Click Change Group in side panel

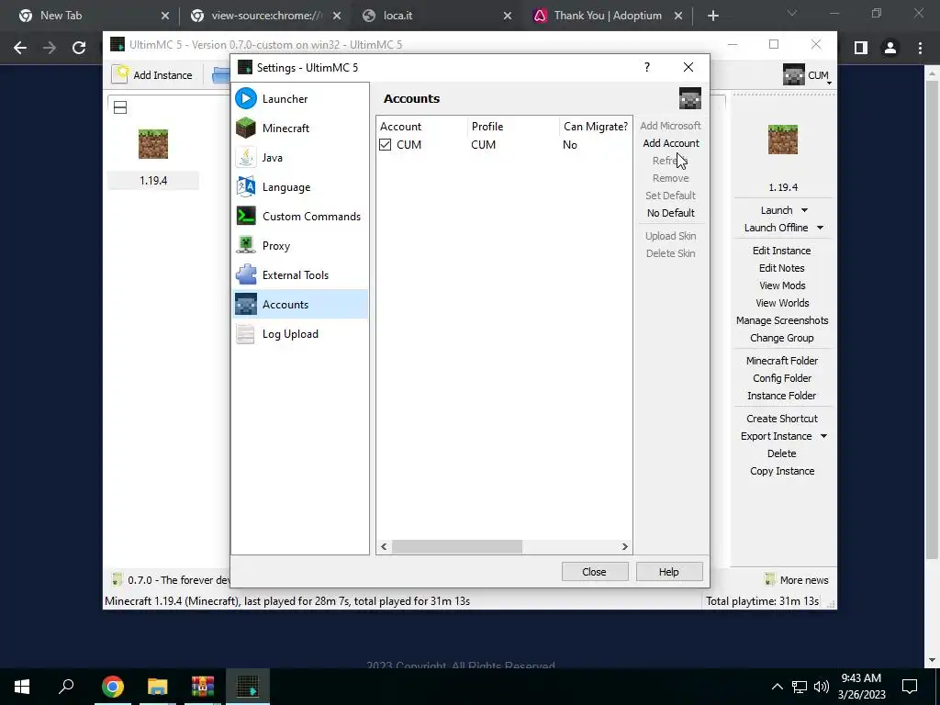coord(782,338)
